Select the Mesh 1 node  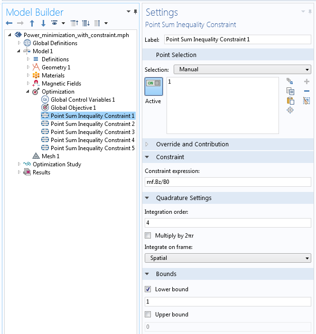[50, 156]
